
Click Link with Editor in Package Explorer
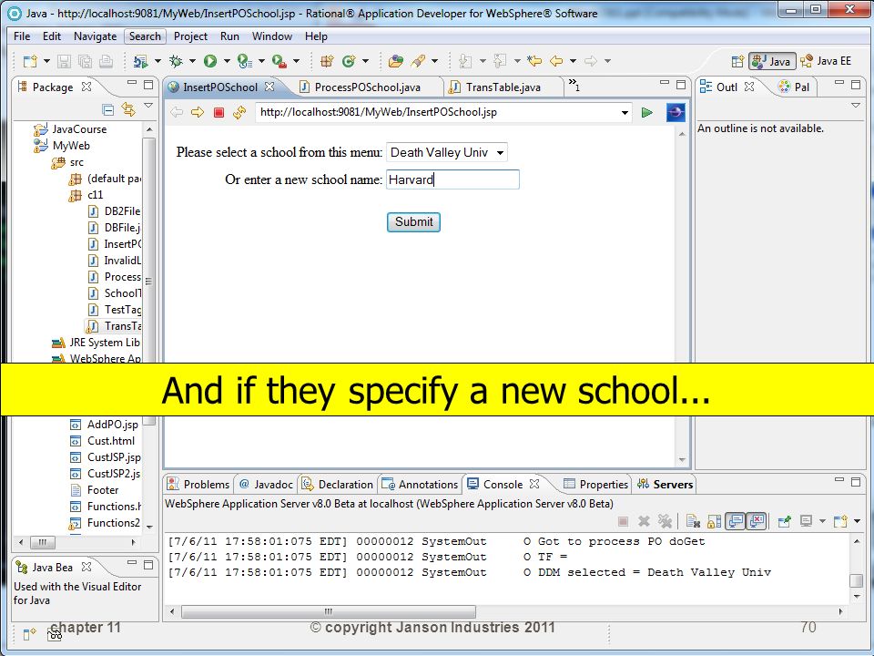[x=128, y=110]
